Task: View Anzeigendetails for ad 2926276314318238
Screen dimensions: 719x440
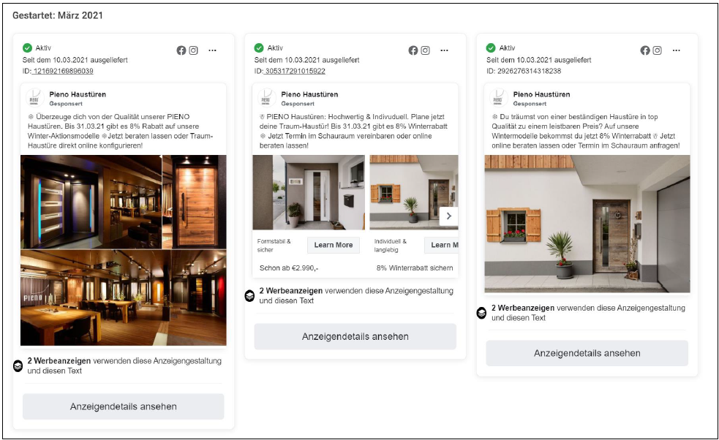Action: click(587, 353)
